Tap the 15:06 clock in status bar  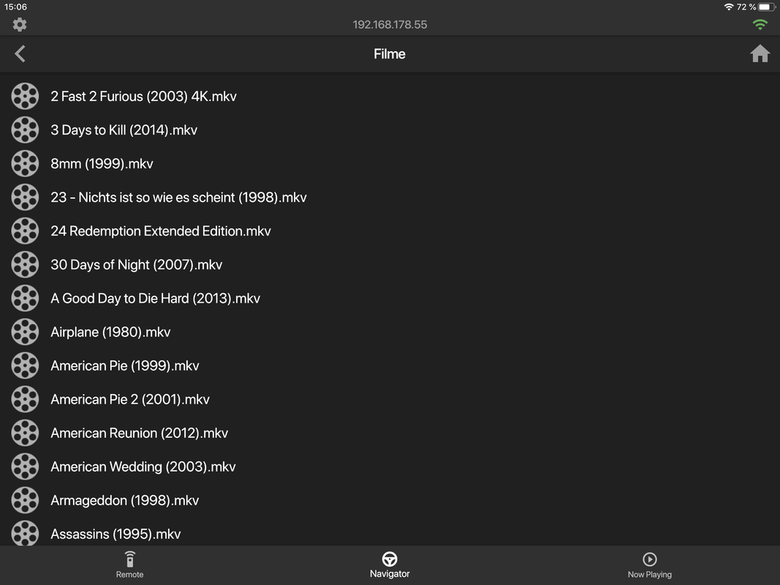pyautogui.click(x=15, y=7)
